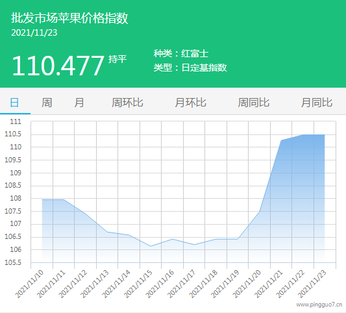The height and width of the screenshot is (313, 346).
Task: Click the 2021/11/23 date under title
Action: (x=34, y=33)
